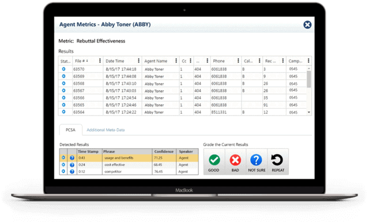Switch to Additional Meta-Data tab
The height and width of the screenshot is (222, 369).
(106, 130)
